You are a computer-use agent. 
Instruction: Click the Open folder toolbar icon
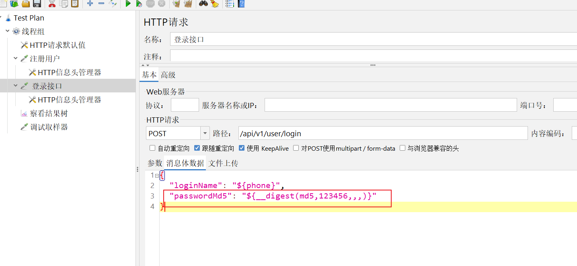click(26, 4)
